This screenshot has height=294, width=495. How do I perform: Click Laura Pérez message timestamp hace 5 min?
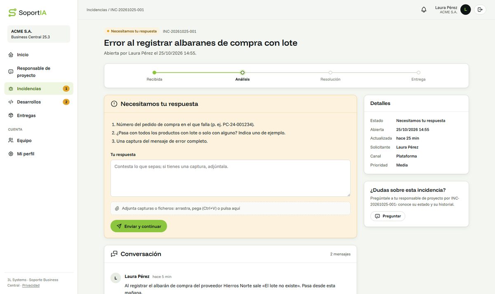coord(162,277)
